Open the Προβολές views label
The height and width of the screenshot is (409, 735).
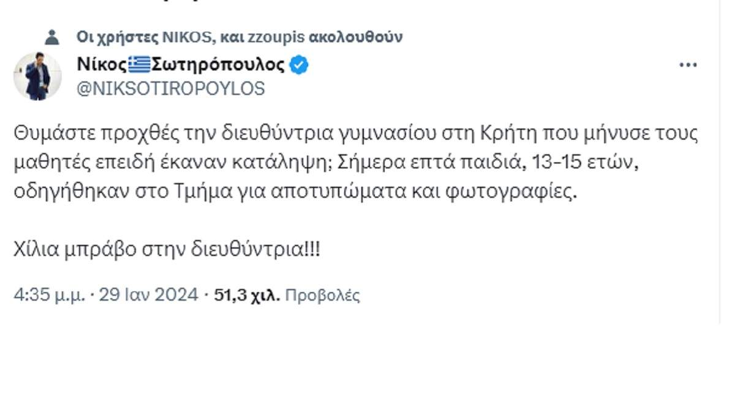tap(323, 296)
